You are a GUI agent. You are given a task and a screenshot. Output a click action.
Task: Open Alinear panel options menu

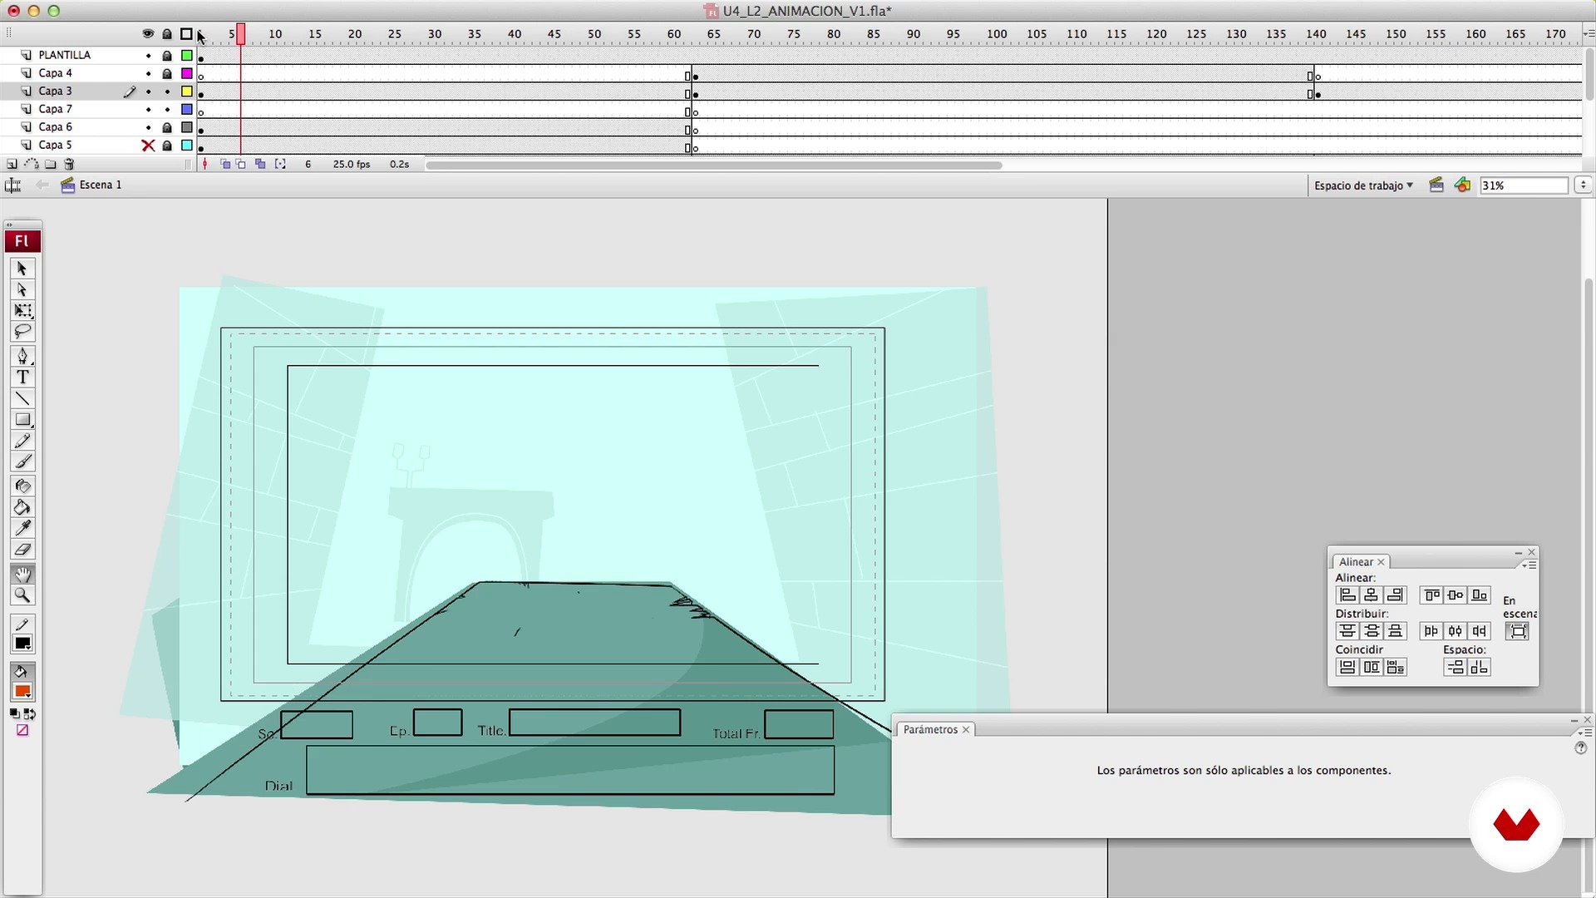(x=1530, y=565)
